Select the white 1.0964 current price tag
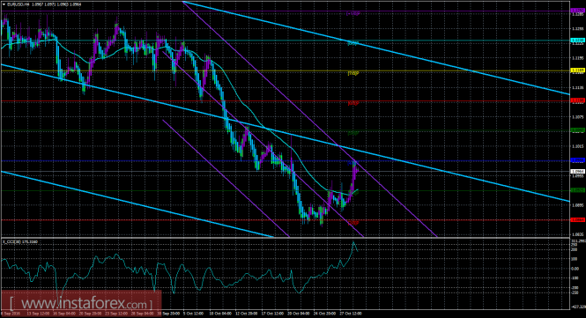586x318 pixels. pos(578,172)
